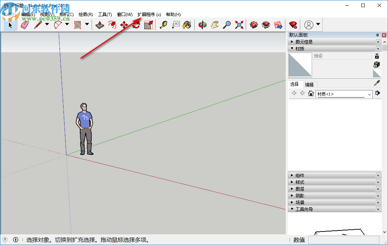Click the default material swatch preview
Viewport: 388px width, 245px height.
(x=300, y=65)
